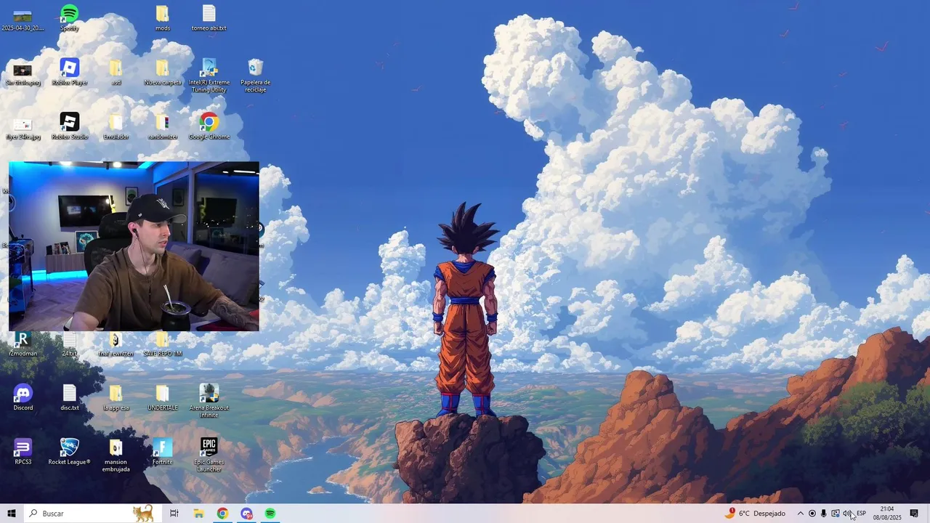Open Task View in taskbar
The height and width of the screenshot is (523, 930).
(x=174, y=514)
